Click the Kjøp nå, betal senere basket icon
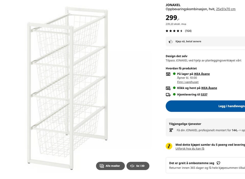 [x=171, y=42]
